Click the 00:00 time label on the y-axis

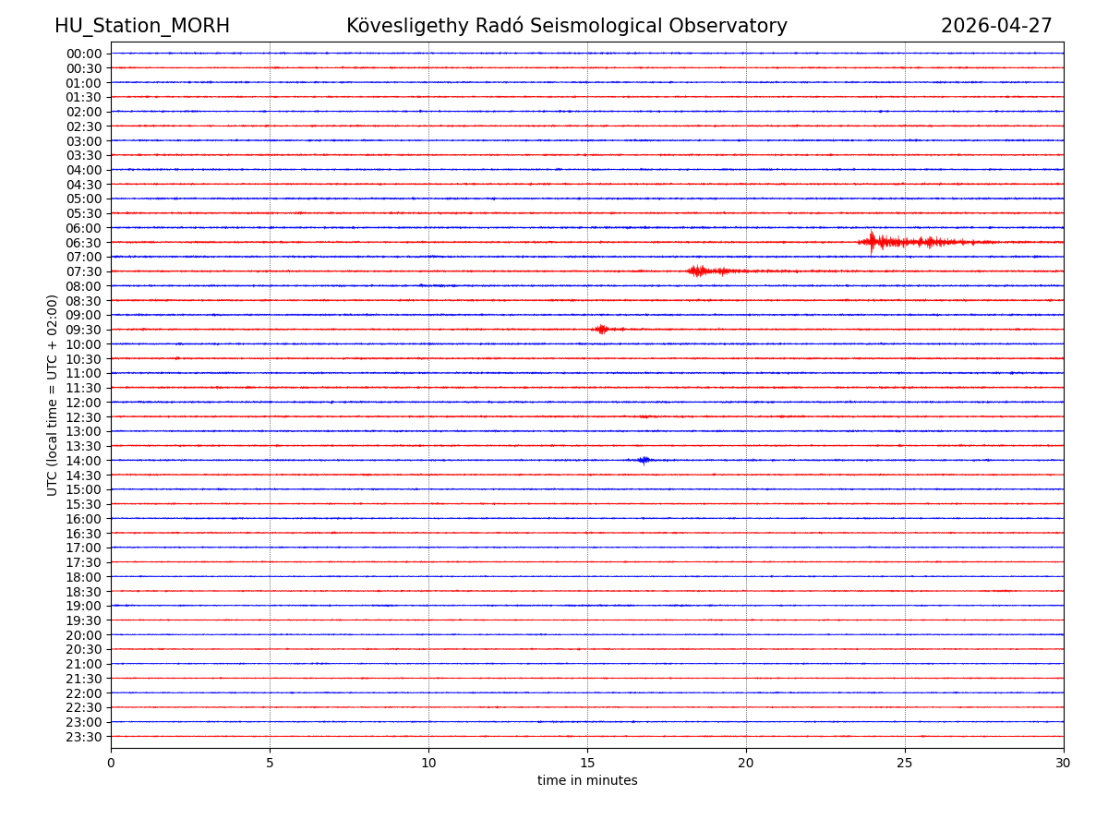(x=84, y=54)
